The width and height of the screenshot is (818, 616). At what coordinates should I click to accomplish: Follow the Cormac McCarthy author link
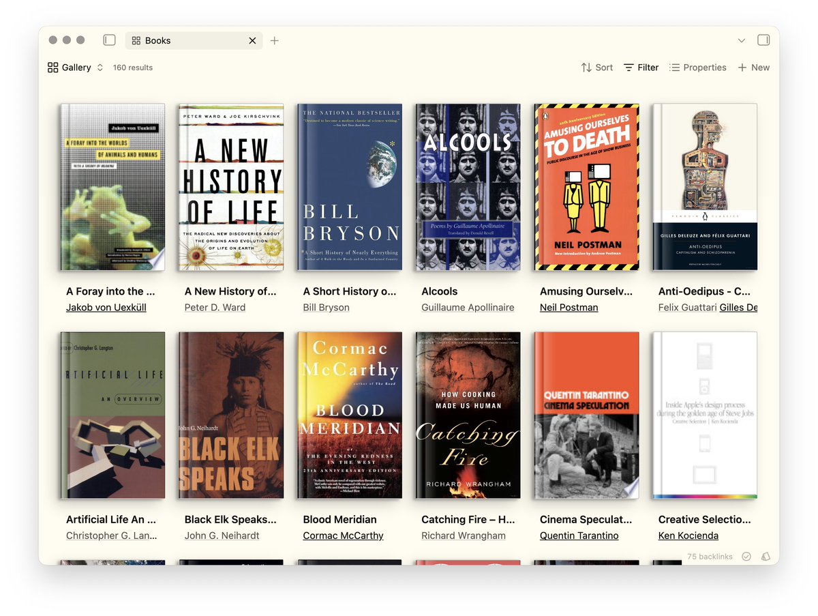[343, 536]
